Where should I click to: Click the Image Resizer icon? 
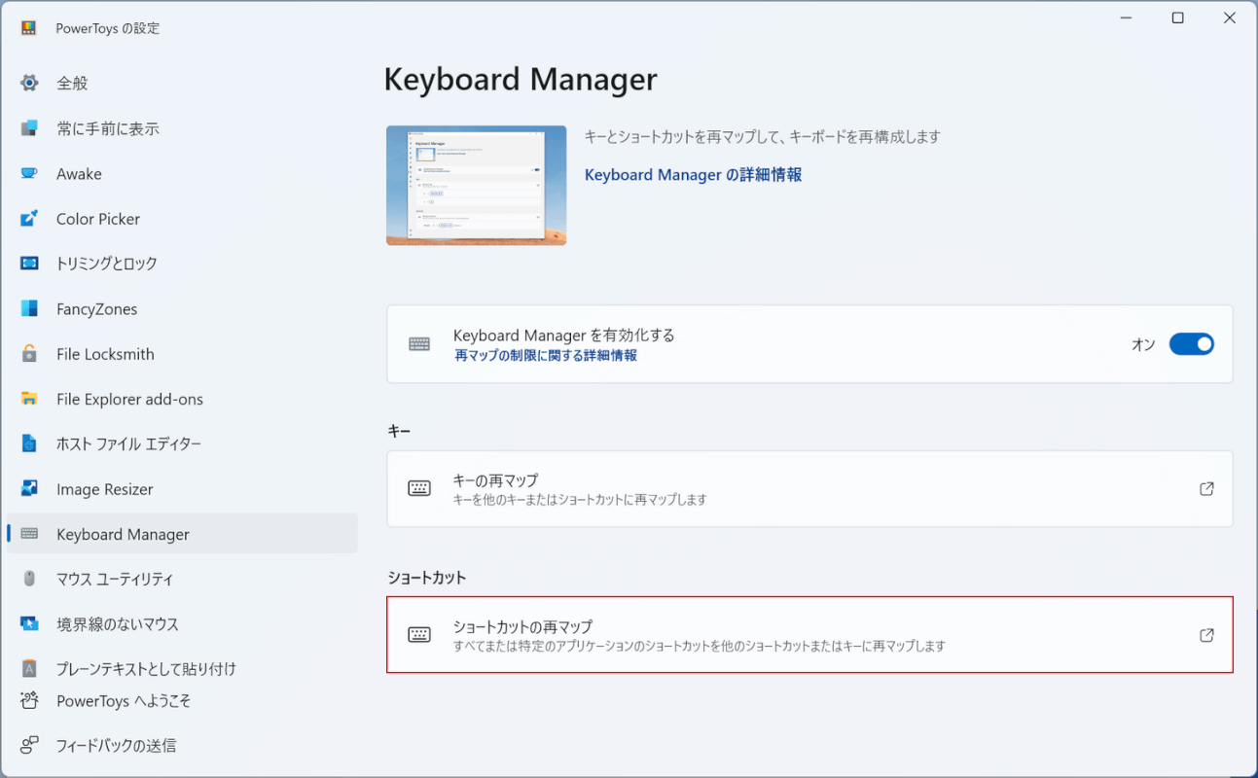[29, 489]
